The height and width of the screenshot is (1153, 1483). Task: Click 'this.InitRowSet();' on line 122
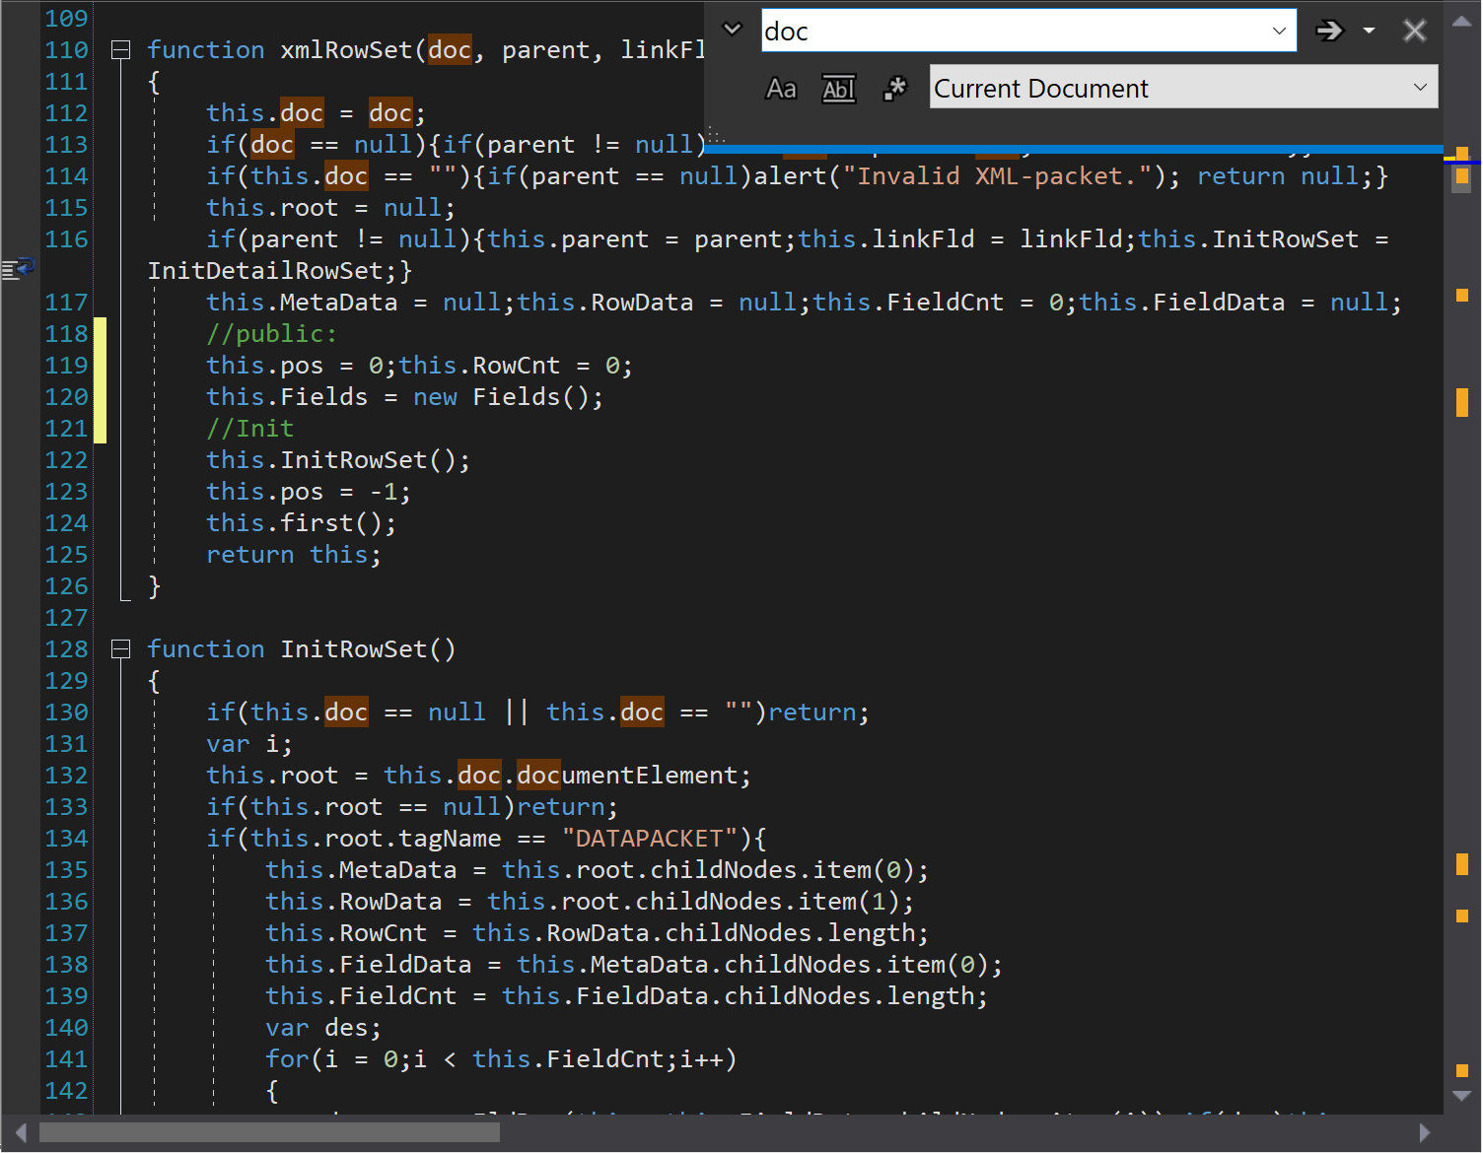pyautogui.click(x=338, y=460)
